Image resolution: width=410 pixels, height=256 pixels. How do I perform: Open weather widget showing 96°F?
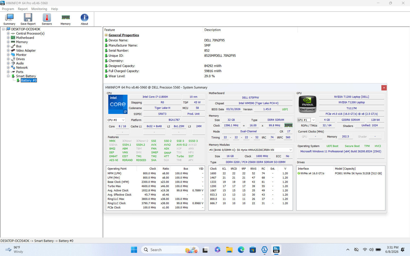tap(14, 250)
